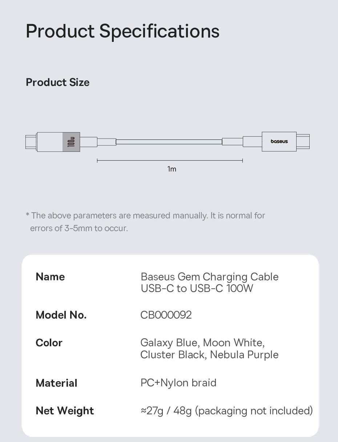
Task: Click the middle of the cable diagram
Action: coord(169,142)
